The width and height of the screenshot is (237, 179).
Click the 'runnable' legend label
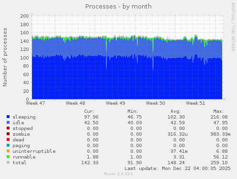24,157
